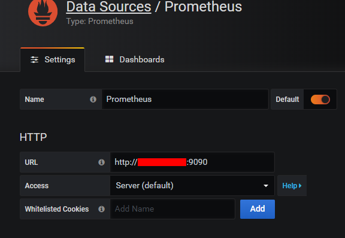This screenshot has height=238, width=345.
Task: Click the arrow icon next to Help
Action: point(300,186)
